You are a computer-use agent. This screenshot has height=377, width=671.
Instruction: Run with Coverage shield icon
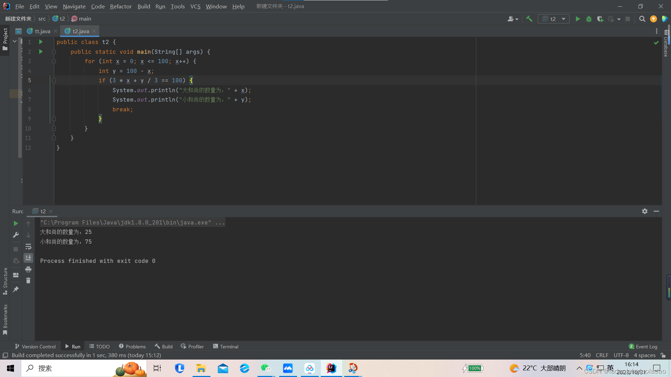[600, 19]
